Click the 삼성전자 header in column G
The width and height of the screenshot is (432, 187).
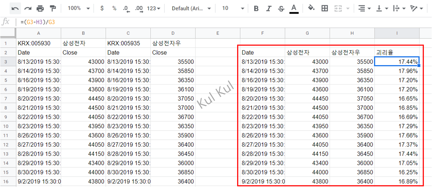[x=307, y=52]
